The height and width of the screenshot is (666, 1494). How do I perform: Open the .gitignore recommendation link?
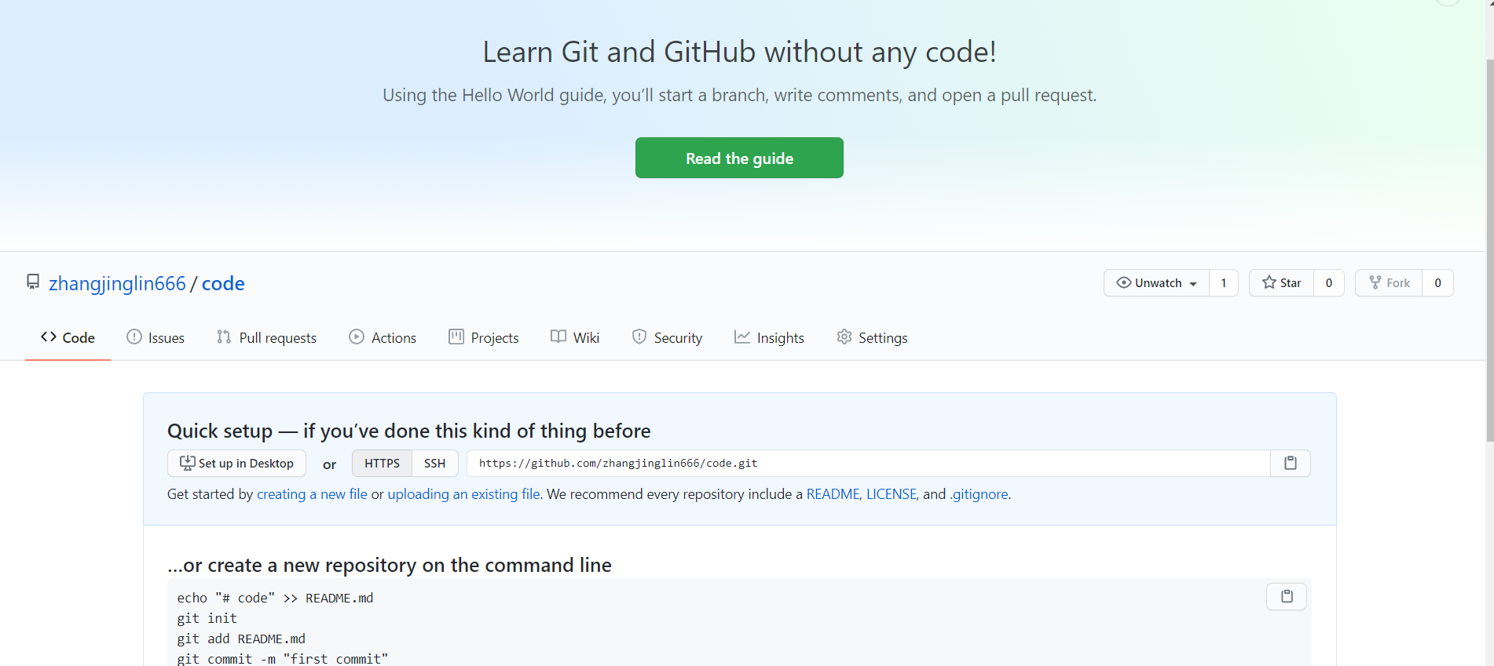pos(979,494)
